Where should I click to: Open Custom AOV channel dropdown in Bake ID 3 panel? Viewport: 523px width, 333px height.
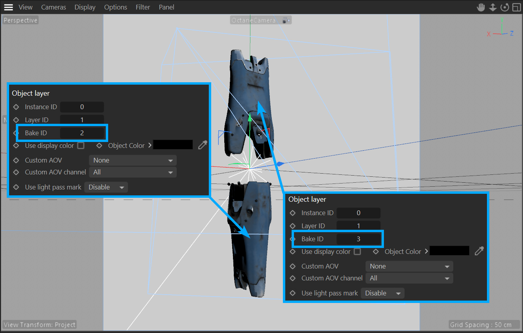click(x=409, y=278)
